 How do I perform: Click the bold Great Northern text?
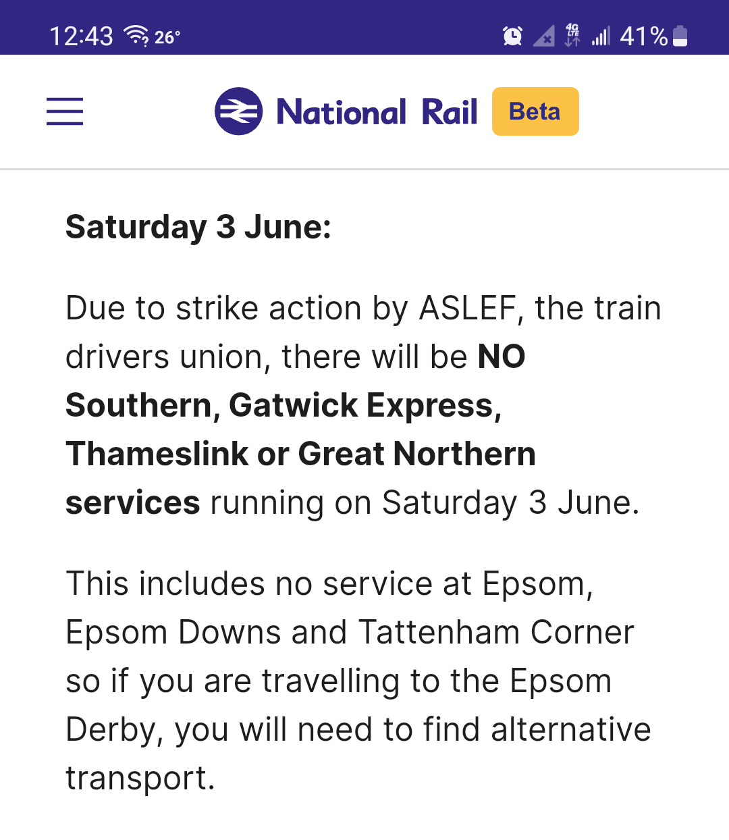pos(417,454)
